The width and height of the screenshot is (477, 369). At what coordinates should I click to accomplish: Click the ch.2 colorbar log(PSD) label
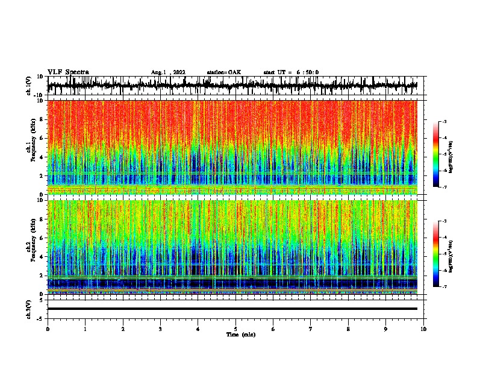[451, 256]
